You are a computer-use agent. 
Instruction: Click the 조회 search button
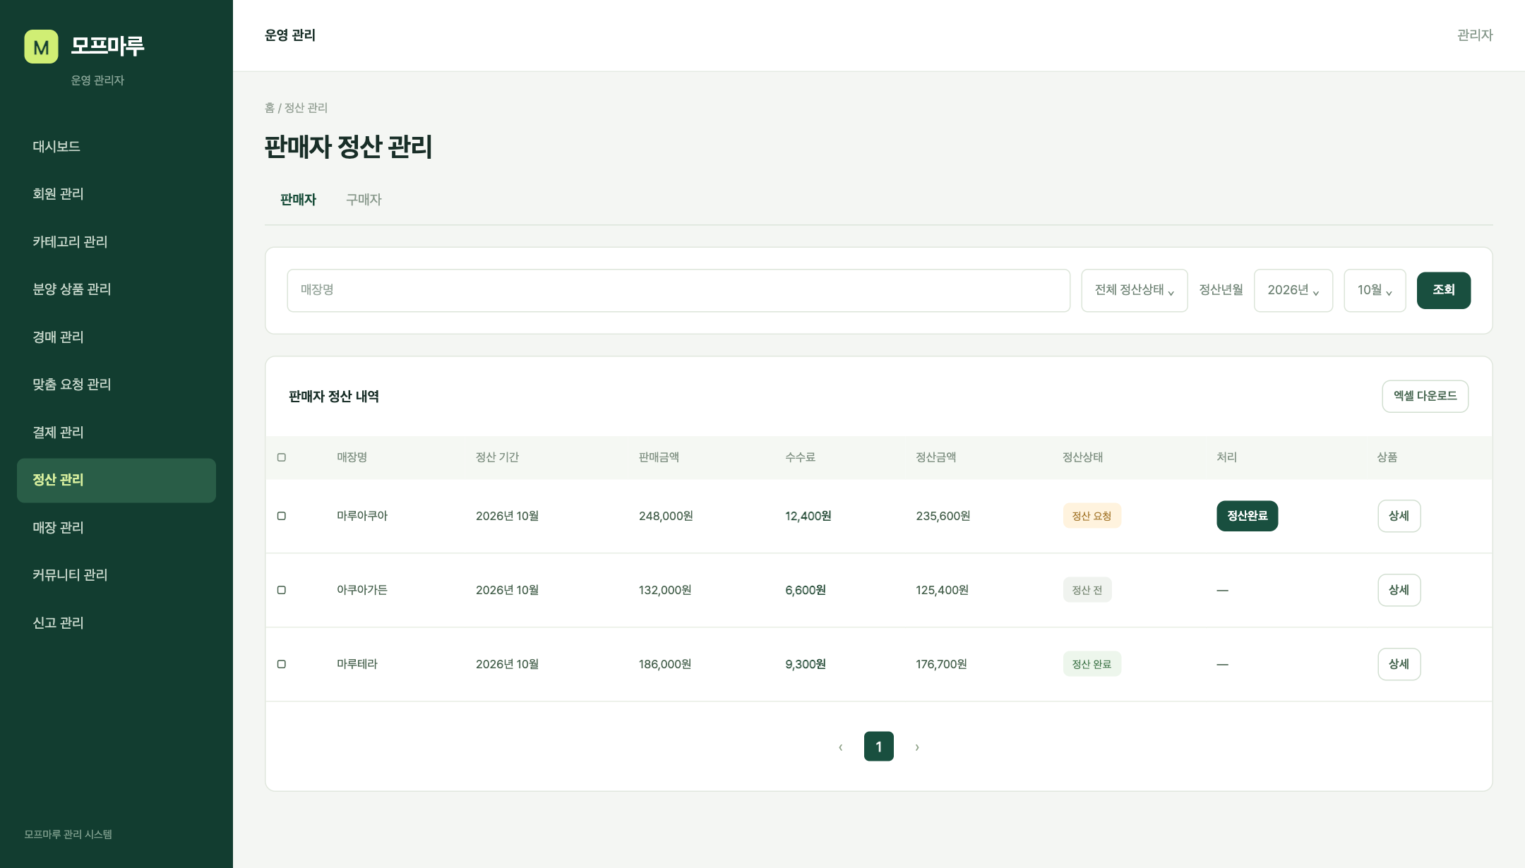click(1443, 290)
